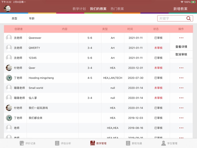Select lesson plan titled 仙人掌
This screenshot has width=197, height=148.
pyautogui.click(x=33, y=98)
